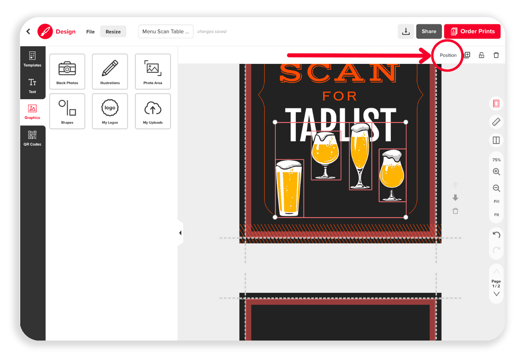526x364 pixels.
Task: Select the SCAN headline text on canvas
Action: click(340, 73)
